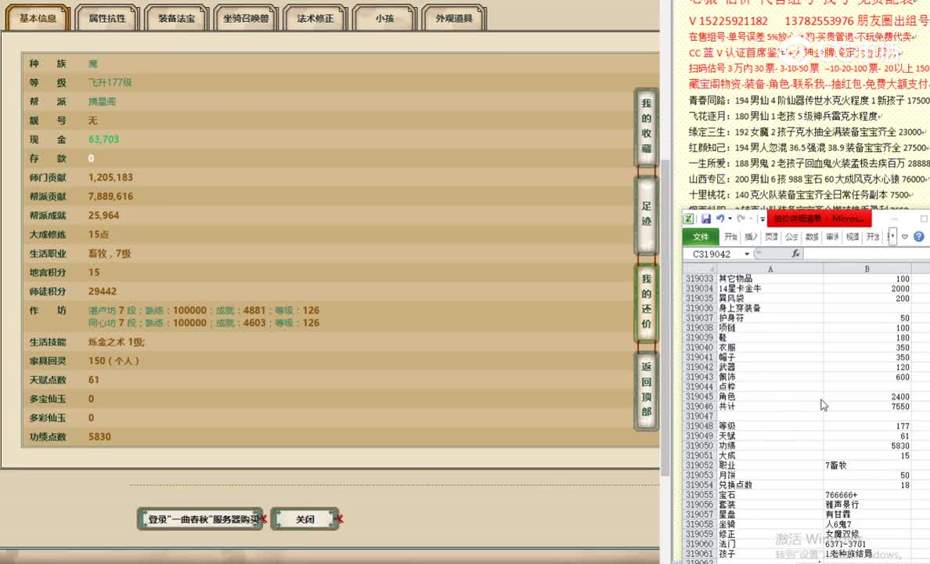
Task: Click the Excel application icon in title bar
Action: [690, 219]
